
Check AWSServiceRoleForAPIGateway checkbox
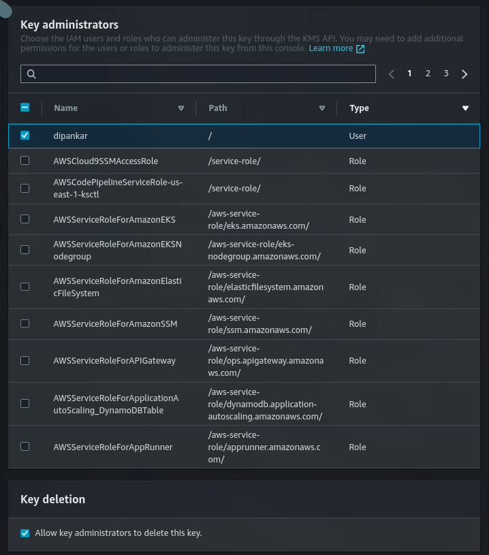25,361
